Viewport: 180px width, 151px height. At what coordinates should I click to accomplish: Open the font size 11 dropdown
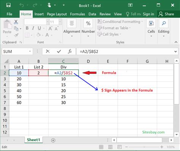pos(60,22)
